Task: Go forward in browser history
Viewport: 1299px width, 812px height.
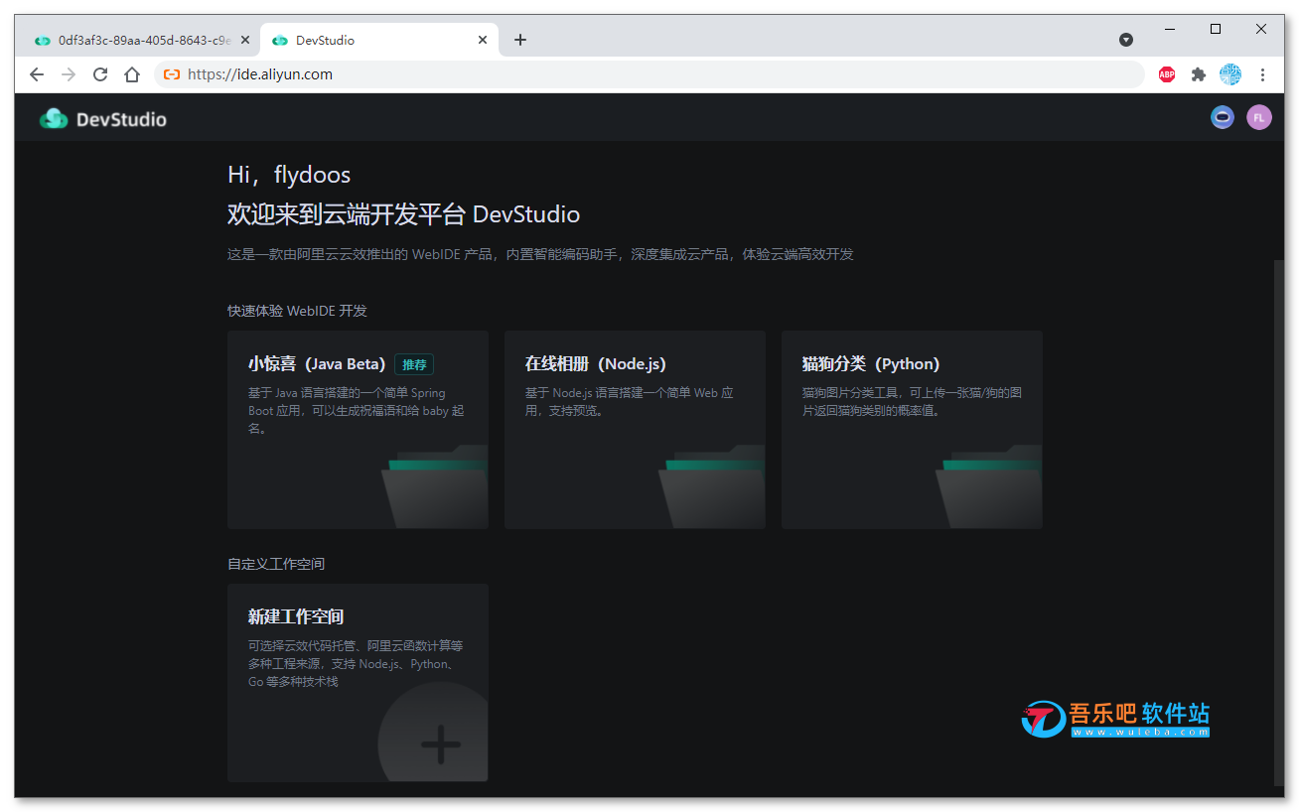Action: pyautogui.click(x=69, y=74)
